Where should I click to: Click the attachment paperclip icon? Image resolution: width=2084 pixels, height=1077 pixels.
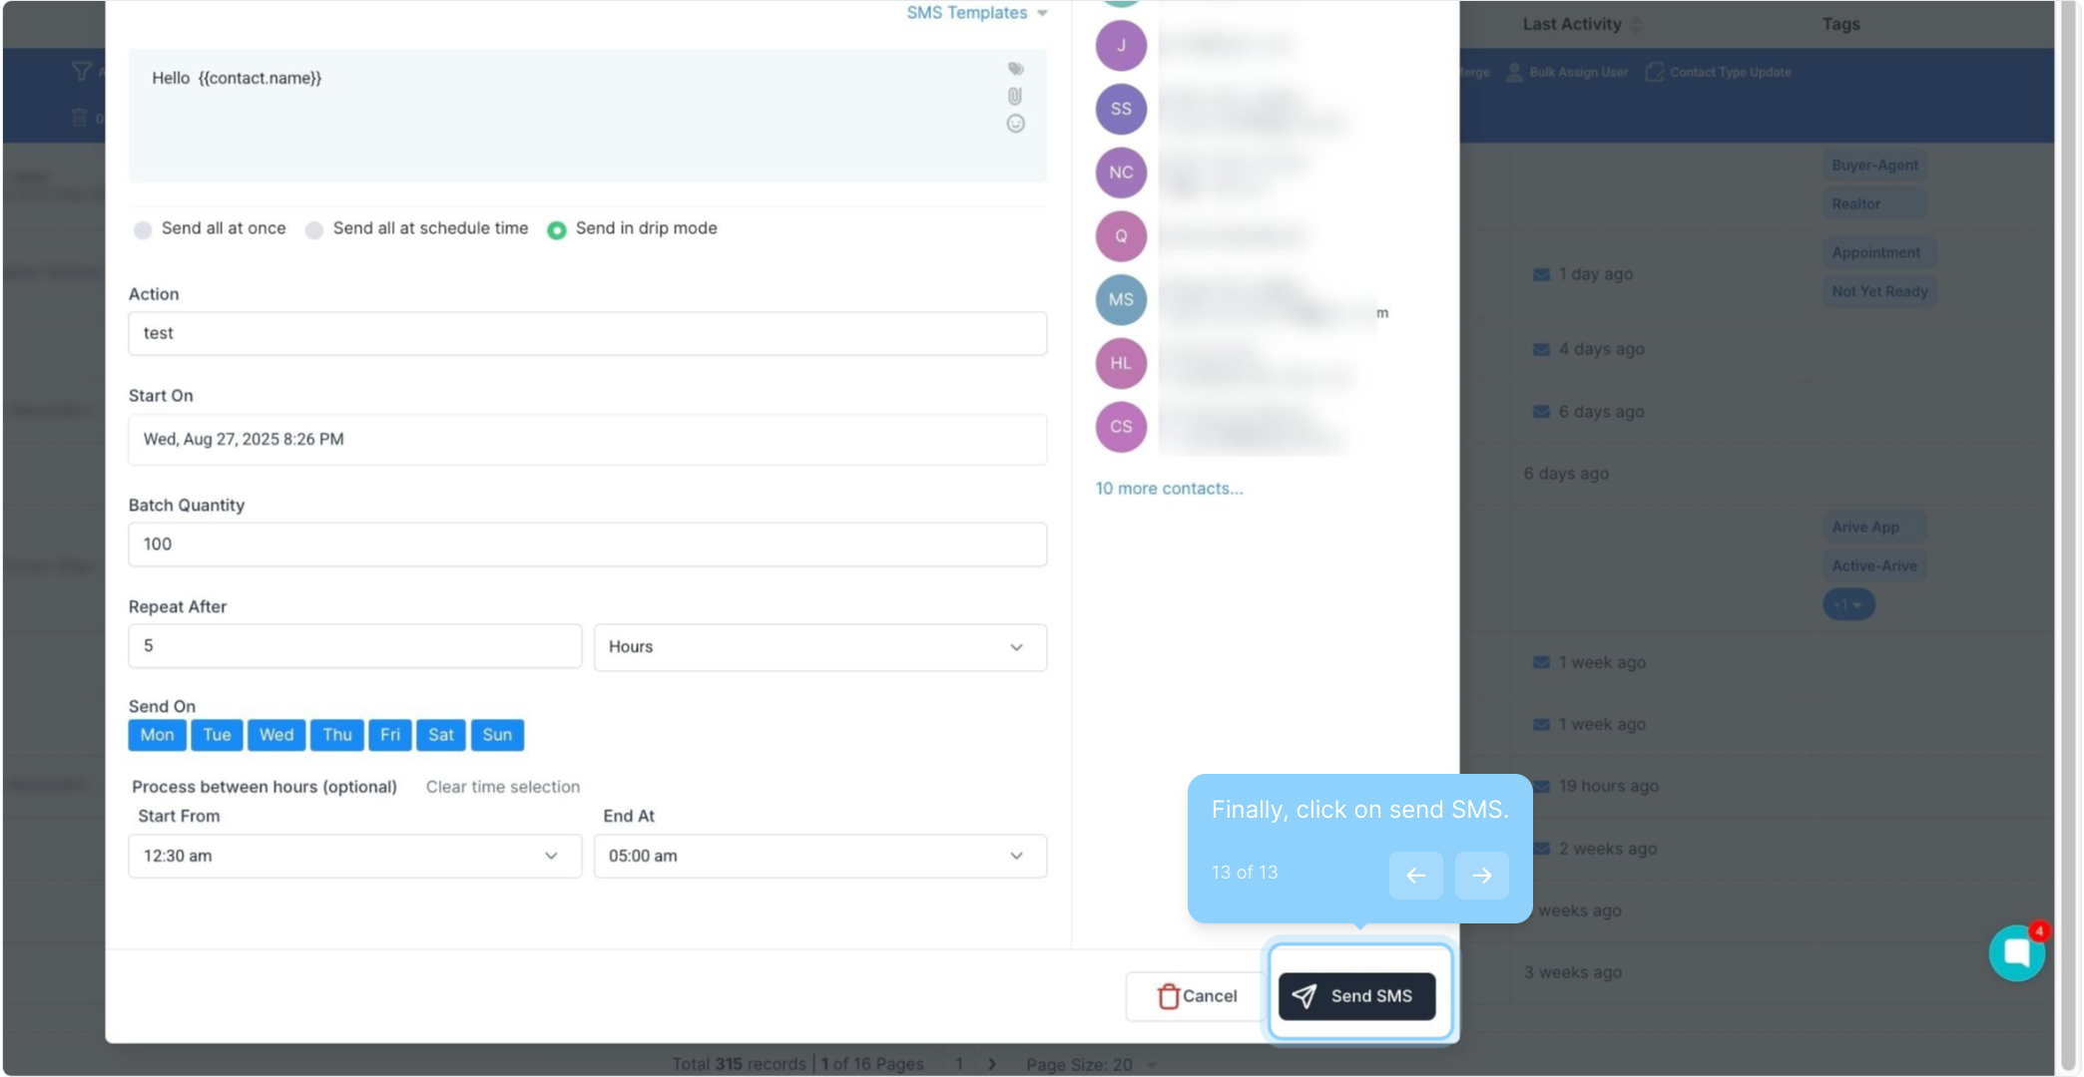click(1015, 97)
